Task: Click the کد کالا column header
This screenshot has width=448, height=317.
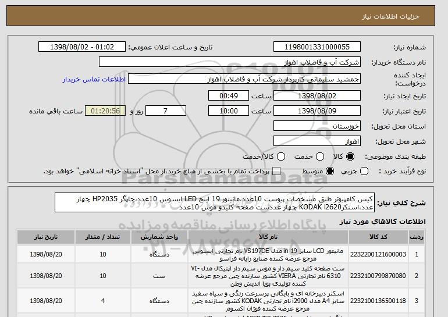Action: (x=378, y=237)
